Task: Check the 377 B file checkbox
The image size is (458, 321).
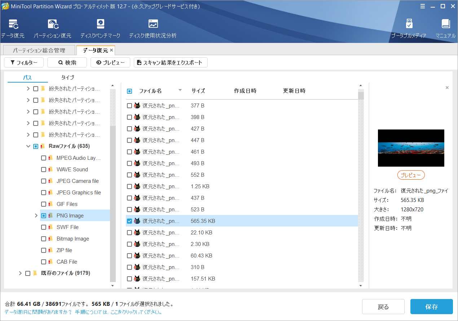Action: tap(129, 106)
